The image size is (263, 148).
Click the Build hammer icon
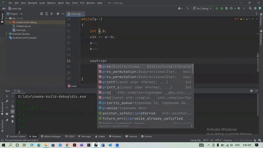pos(187,8)
